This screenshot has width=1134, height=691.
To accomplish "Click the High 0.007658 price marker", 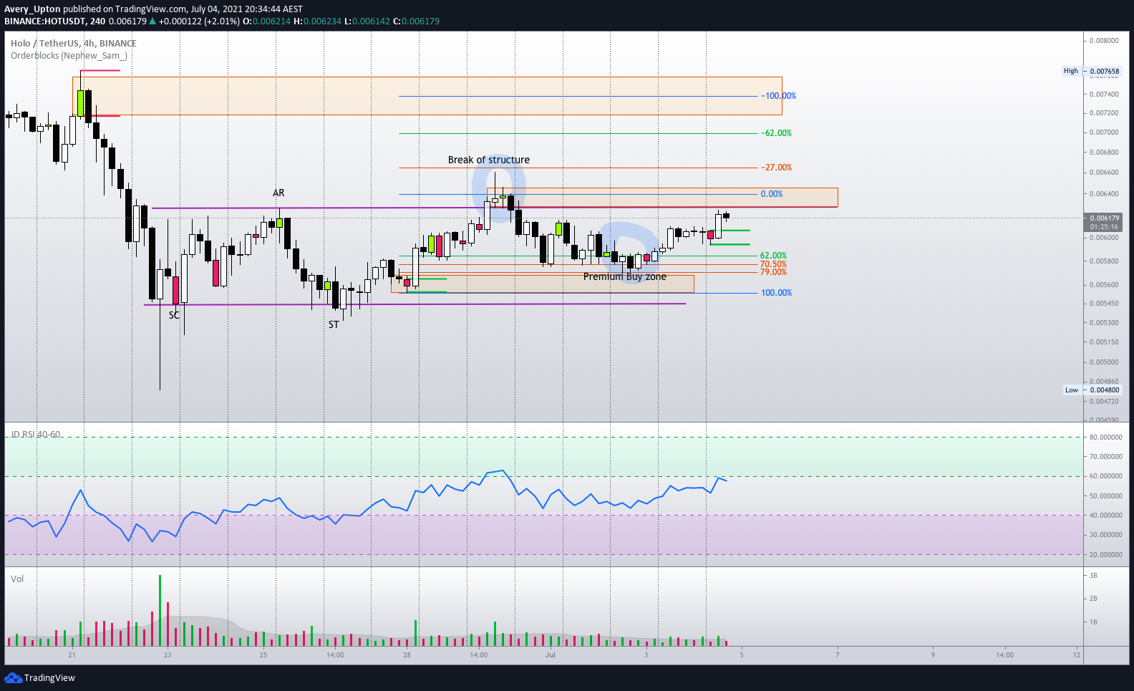I will [x=1092, y=71].
